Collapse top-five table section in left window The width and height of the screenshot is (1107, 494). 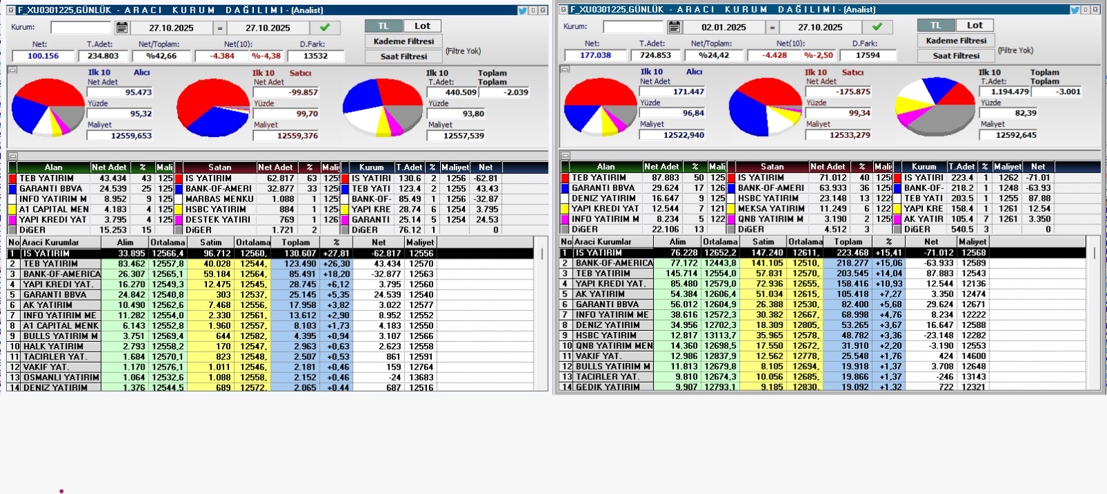(12, 156)
